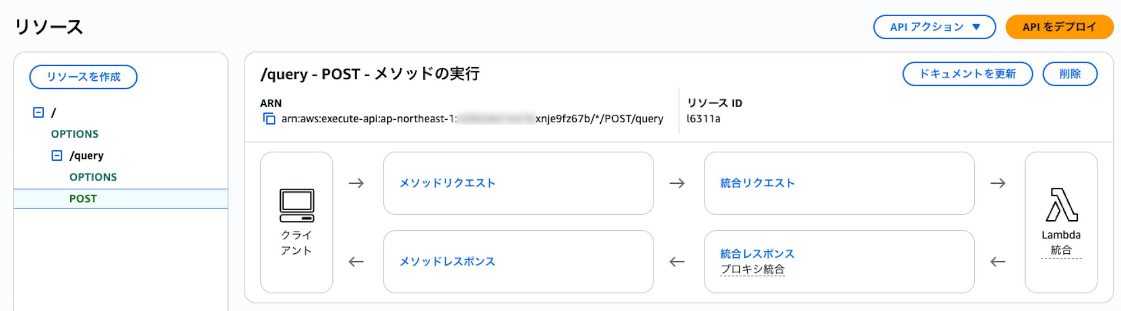Open the 統合リクエスト link
This screenshot has width=1121, height=311.
click(x=757, y=183)
